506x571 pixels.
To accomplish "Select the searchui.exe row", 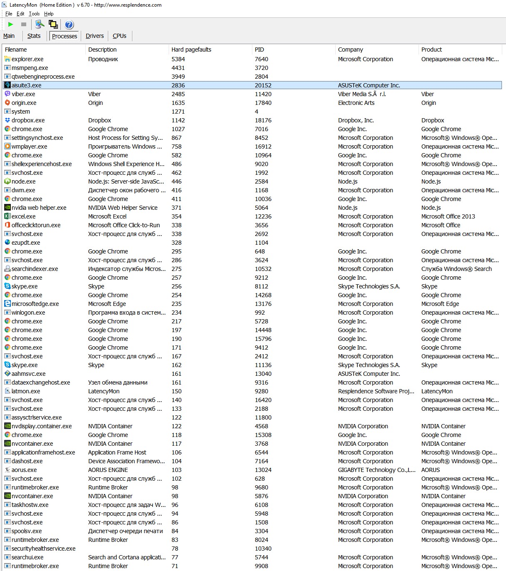I will click(252, 557).
